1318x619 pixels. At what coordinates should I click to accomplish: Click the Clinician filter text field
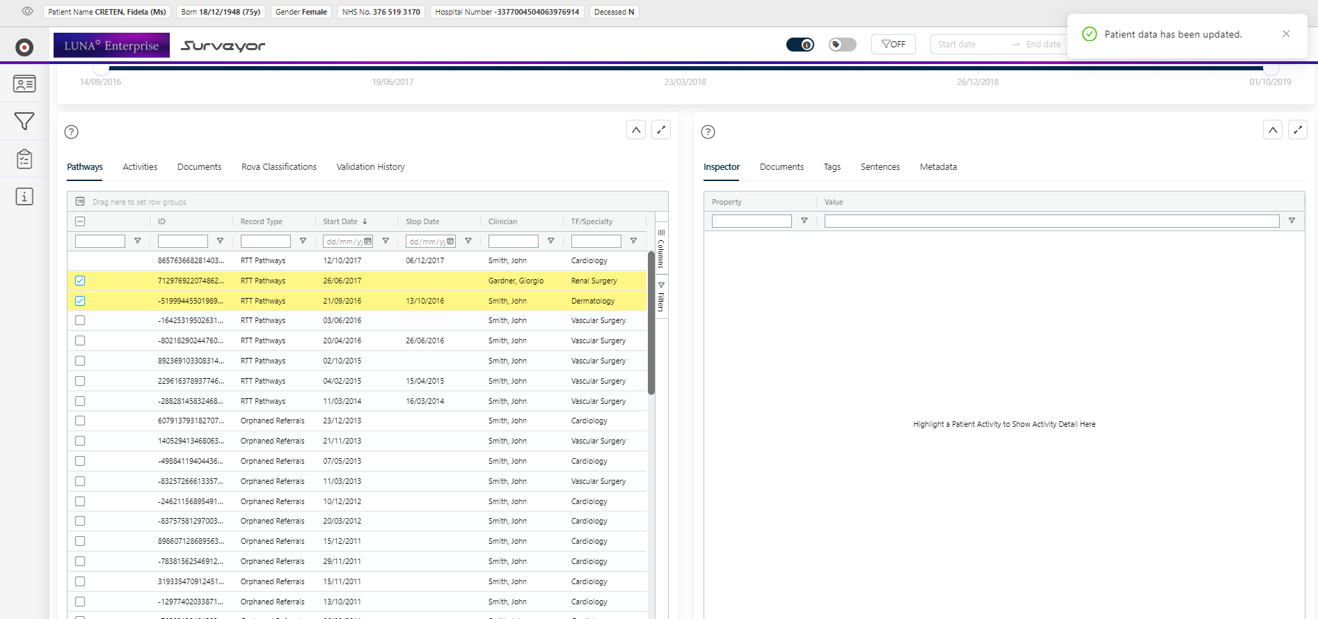[x=513, y=242]
